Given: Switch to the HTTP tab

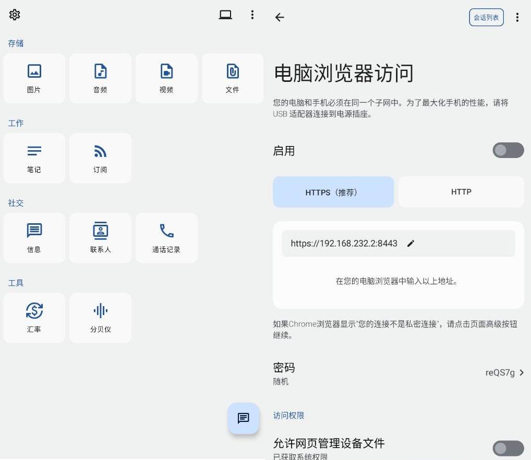Looking at the screenshot, I should (x=461, y=191).
